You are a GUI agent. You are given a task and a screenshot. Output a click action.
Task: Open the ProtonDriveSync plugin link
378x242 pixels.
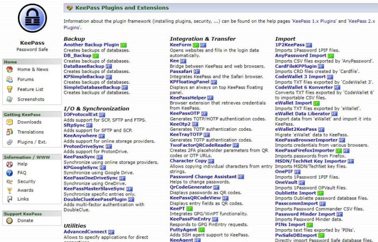(x=84, y=146)
